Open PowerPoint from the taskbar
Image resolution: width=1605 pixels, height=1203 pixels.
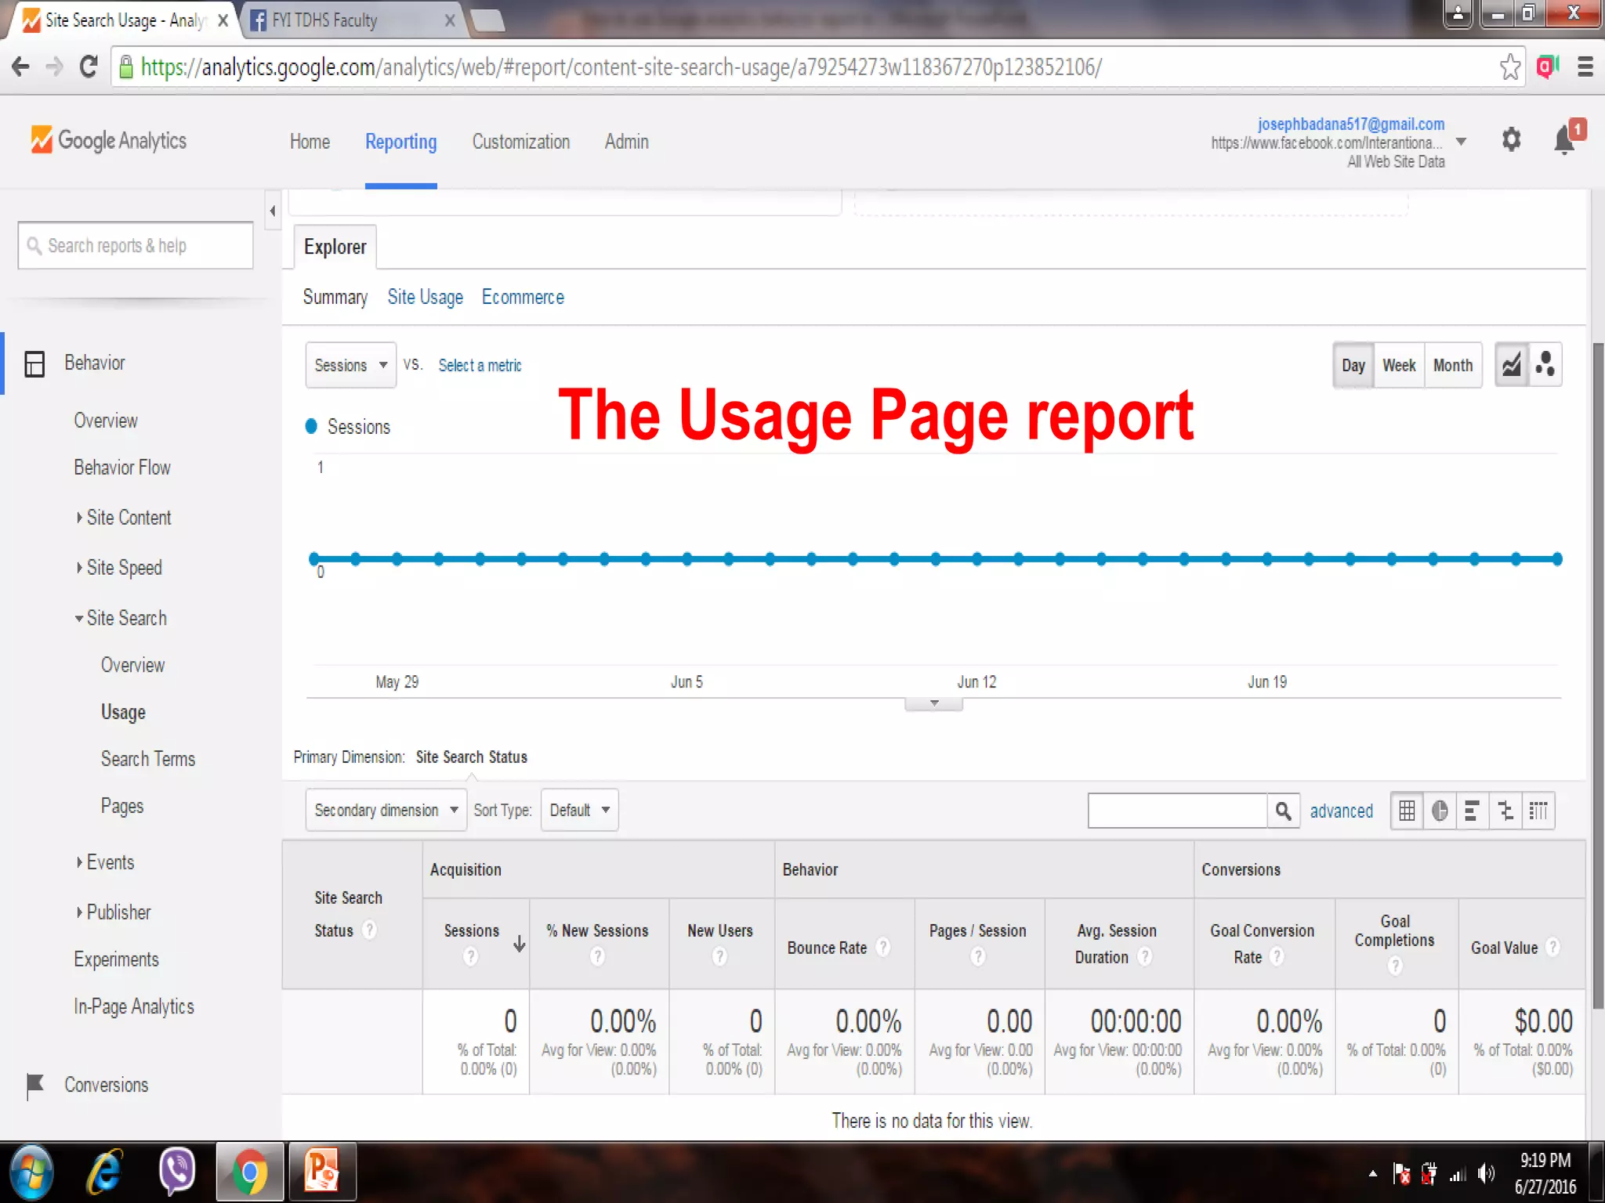pos(322,1172)
